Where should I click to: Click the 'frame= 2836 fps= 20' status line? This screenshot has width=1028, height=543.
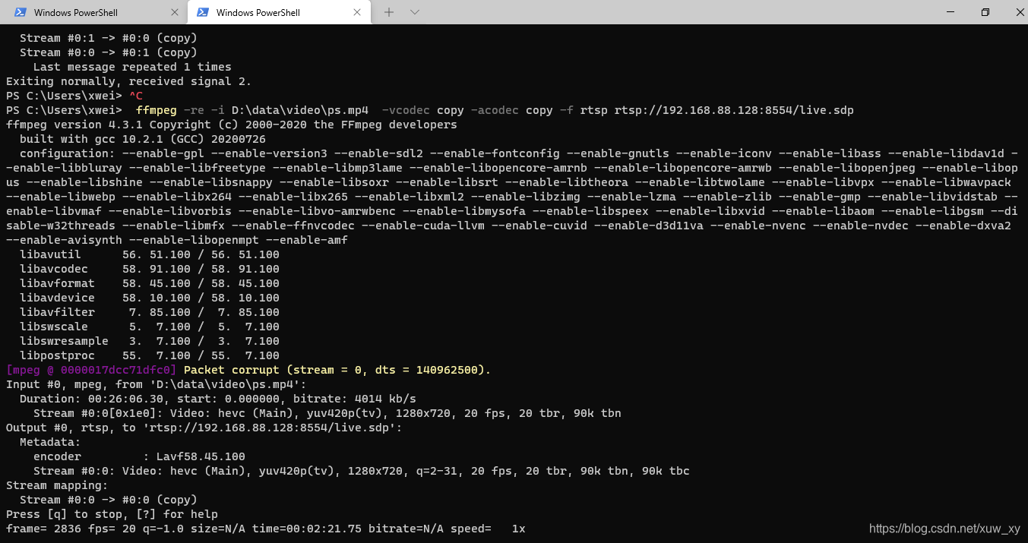click(x=266, y=529)
